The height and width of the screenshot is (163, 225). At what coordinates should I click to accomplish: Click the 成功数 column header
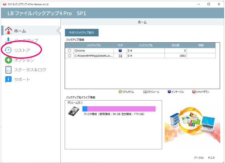click(x=175, y=45)
